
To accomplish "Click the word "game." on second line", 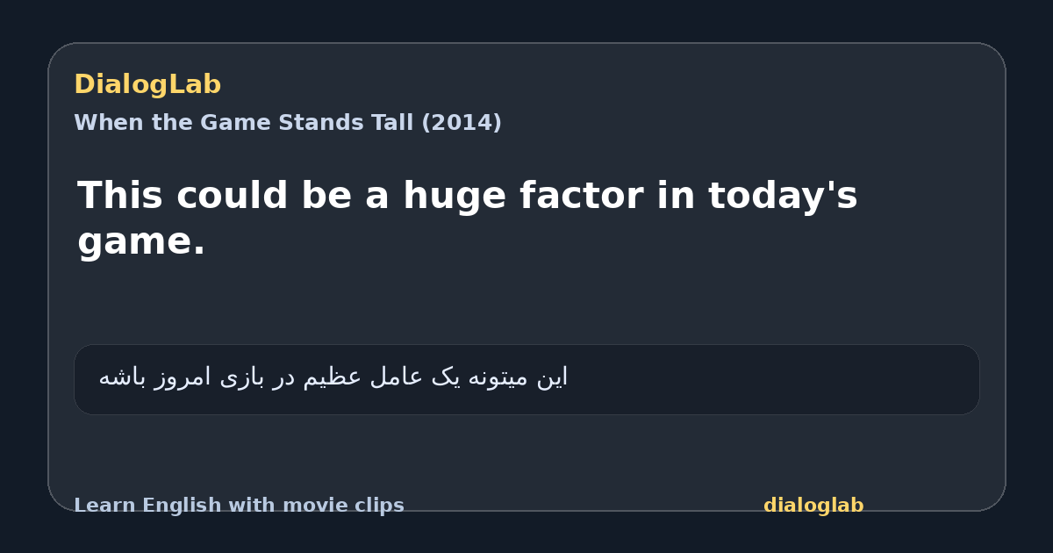I will (x=141, y=242).
